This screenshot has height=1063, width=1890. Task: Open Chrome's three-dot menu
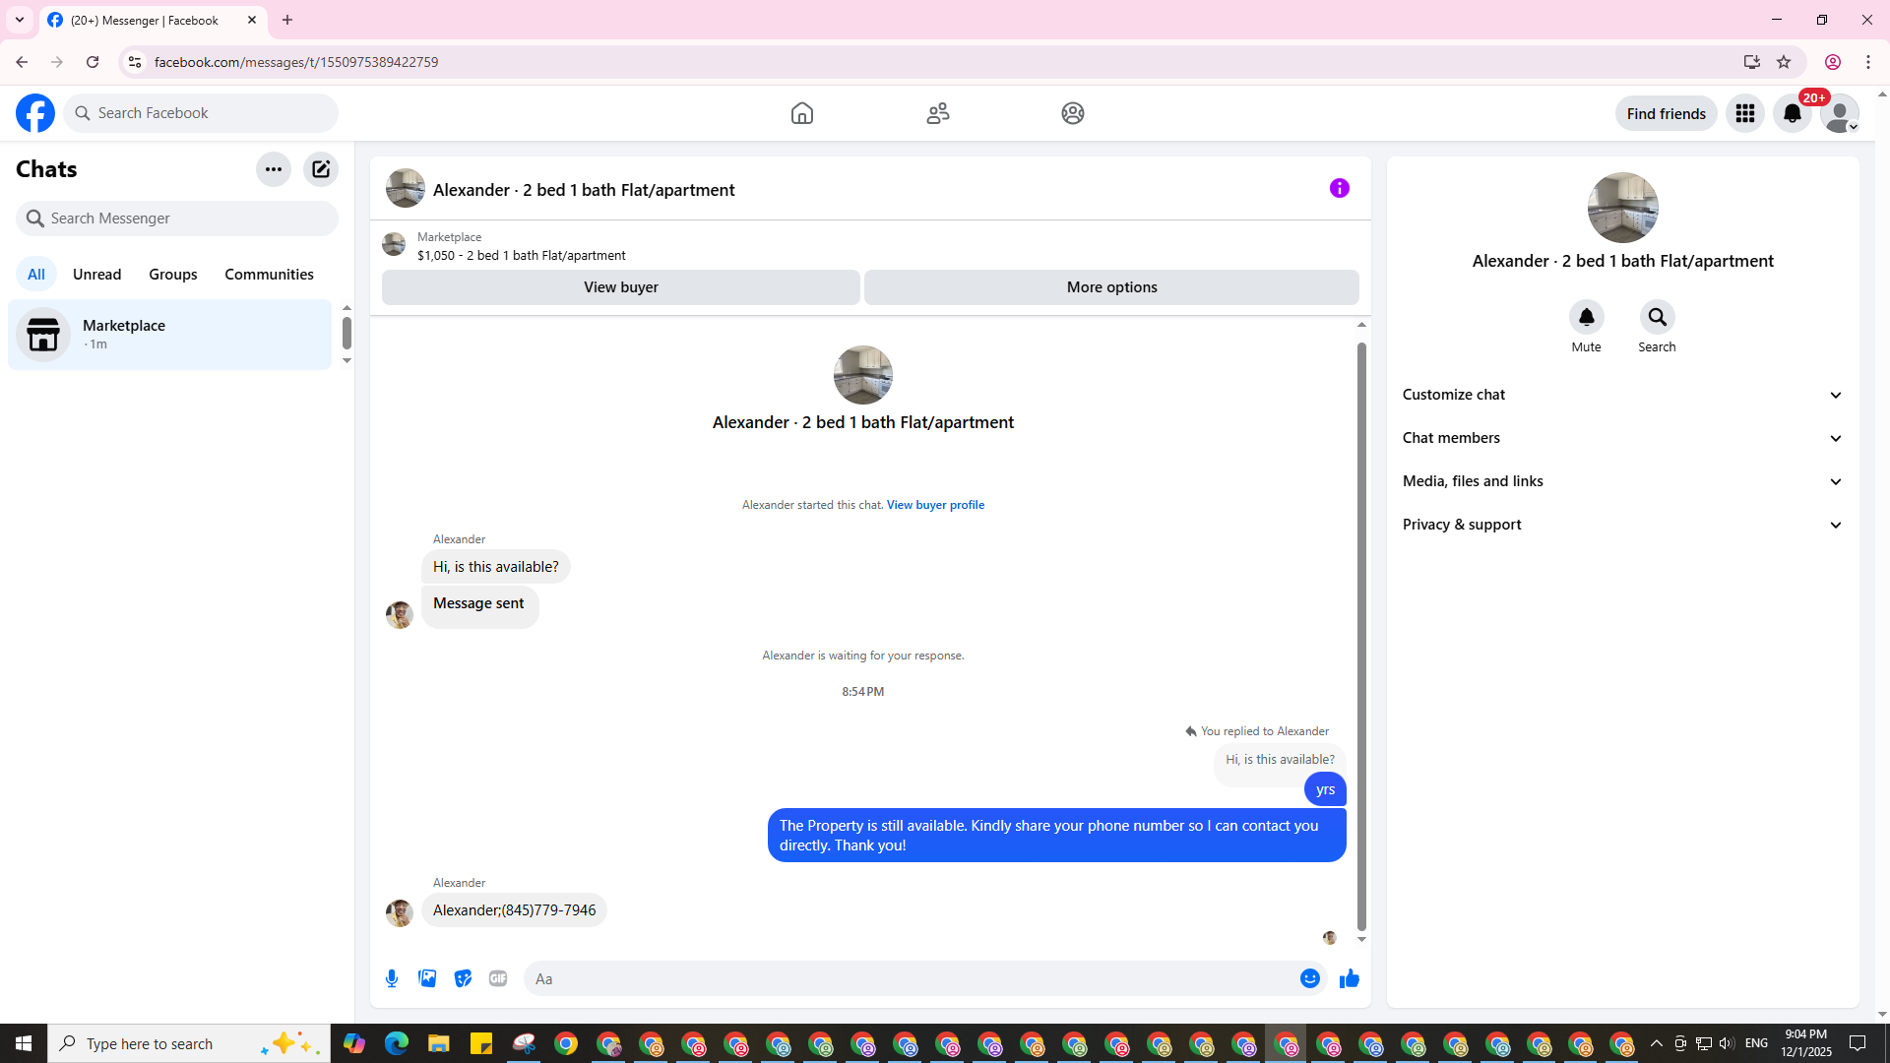1868,62
